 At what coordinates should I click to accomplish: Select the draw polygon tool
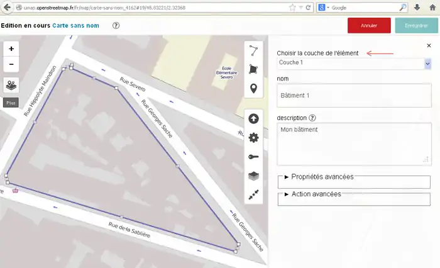(x=253, y=69)
